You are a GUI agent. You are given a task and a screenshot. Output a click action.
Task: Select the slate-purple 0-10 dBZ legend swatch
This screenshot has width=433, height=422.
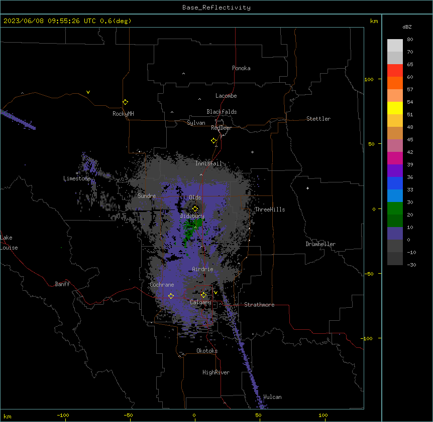pyautogui.click(x=395, y=234)
